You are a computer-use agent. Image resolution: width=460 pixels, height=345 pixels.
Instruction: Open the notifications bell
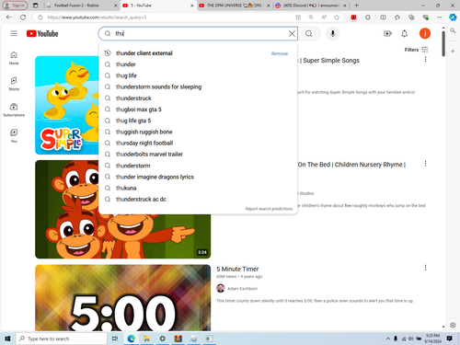(x=405, y=33)
